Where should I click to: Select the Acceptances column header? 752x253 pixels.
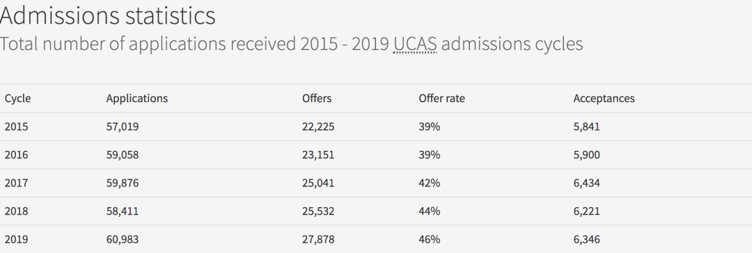pos(604,98)
